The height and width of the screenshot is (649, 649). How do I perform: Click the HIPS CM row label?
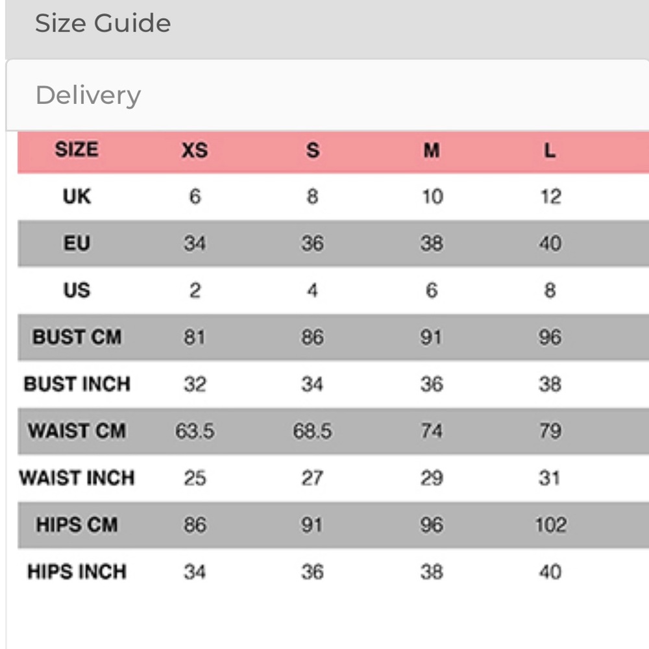77,524
